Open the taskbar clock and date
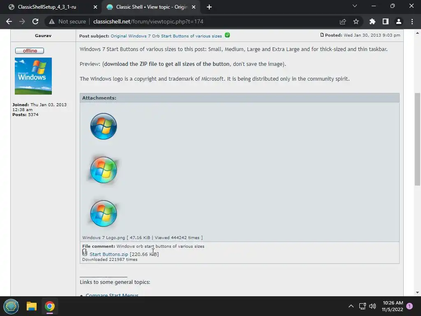Viewport: 421px width, 316px height. coord(393,306)
